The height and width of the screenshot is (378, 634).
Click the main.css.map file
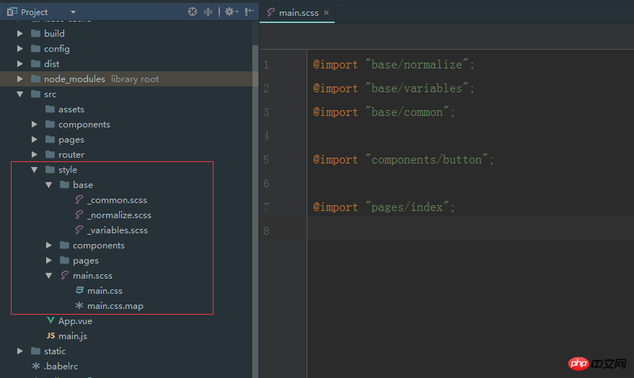(x=115, y=306)
